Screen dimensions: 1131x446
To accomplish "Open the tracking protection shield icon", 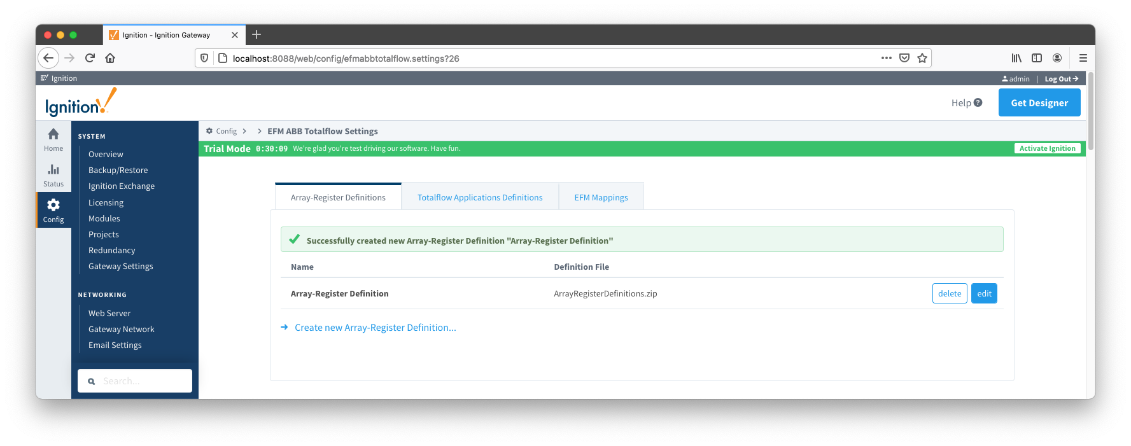I will (204, 58).
